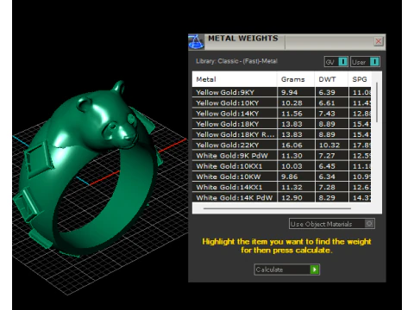Select the Yellow Gold:10KY row

click(282, 102)
